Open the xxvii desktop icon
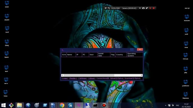 tap(7, 29)
